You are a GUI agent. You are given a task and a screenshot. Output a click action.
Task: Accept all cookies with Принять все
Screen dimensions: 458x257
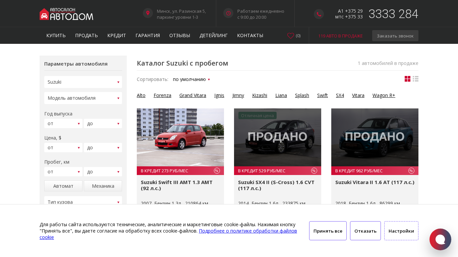pos(328,231)
